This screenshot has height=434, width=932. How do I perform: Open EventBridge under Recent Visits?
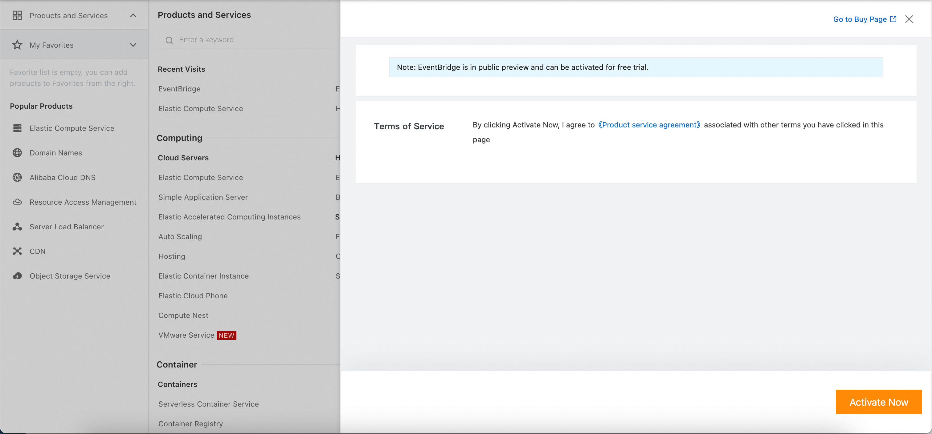(x=179, y=89)
